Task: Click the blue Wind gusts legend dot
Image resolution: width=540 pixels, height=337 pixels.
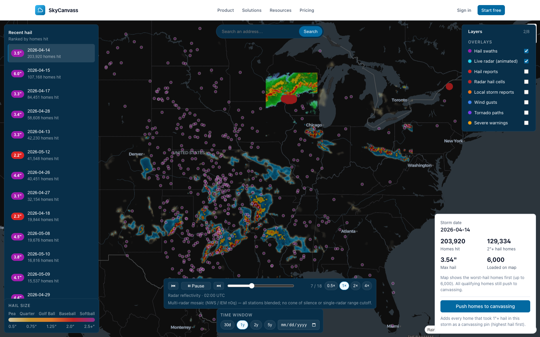Action: [470, 102]
